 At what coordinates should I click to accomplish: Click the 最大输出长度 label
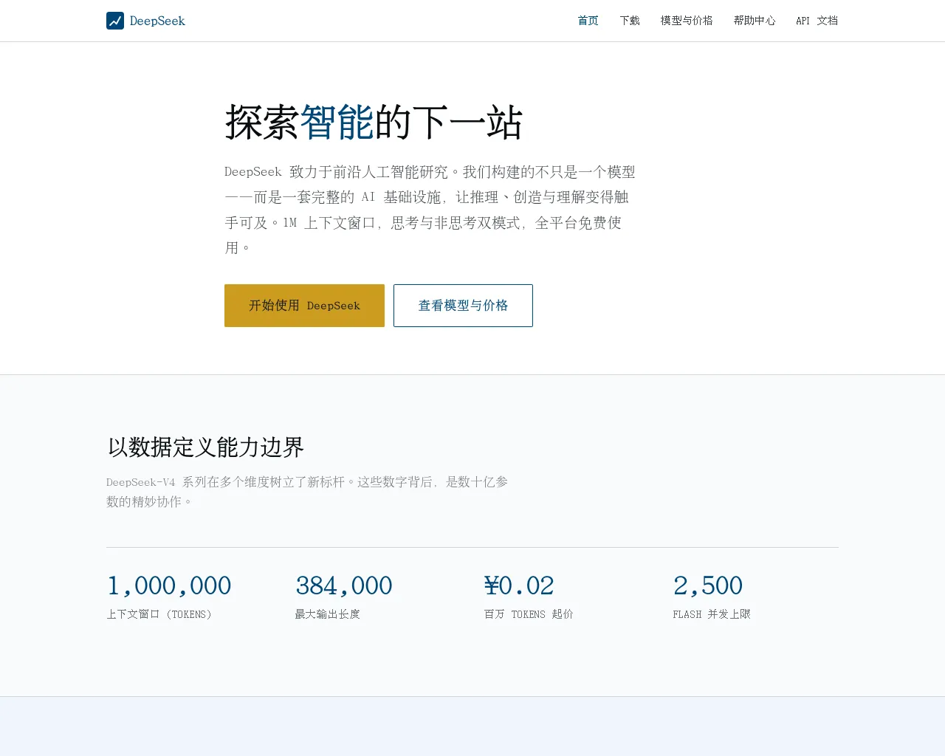click(328, 614)
